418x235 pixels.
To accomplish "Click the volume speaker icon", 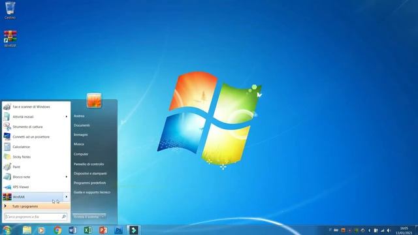I will pyautogui.click(x=389, y=230).
